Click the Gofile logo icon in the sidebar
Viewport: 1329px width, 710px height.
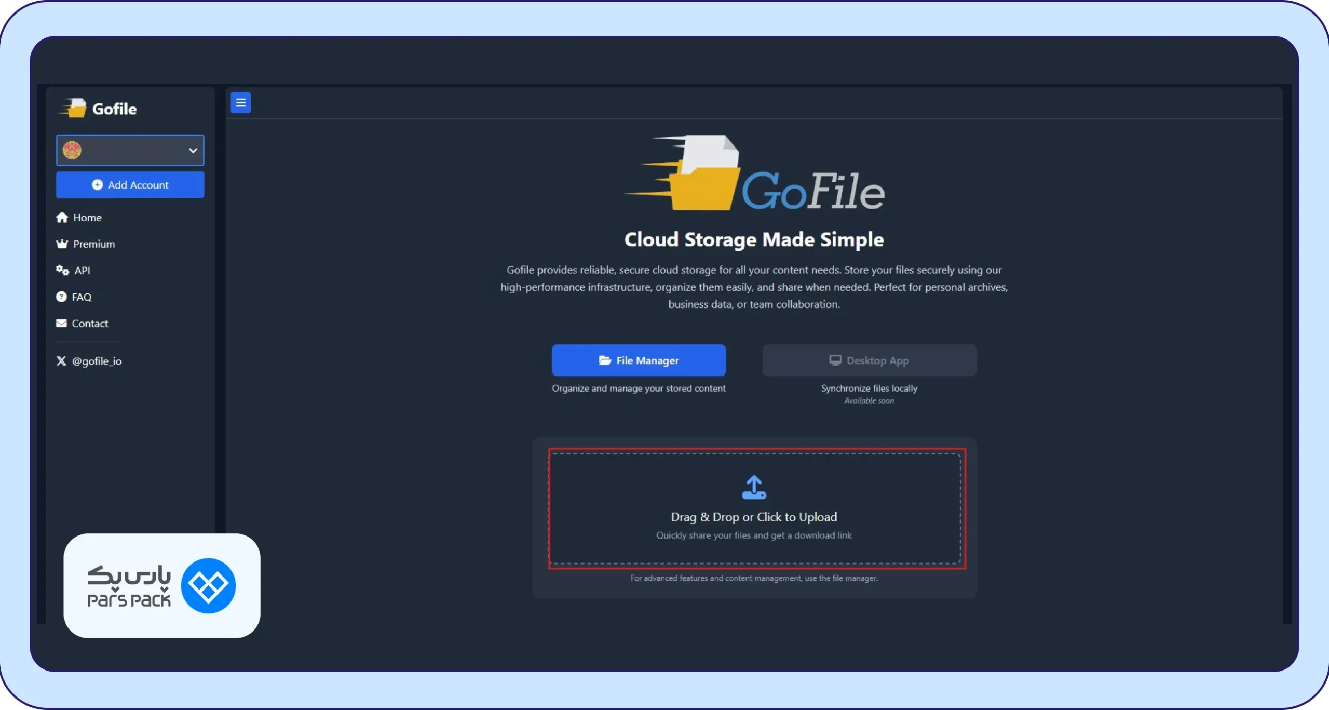73,108
